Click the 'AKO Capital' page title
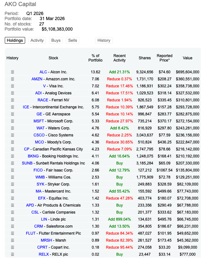Image resolution: width=205 pixels, height=263 pixels. [20, 4]
